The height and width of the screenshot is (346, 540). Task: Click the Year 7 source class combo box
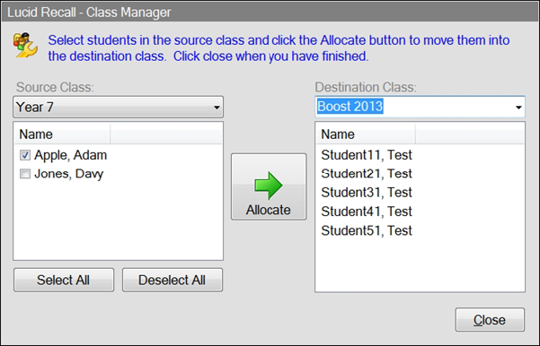pos(118,108)
